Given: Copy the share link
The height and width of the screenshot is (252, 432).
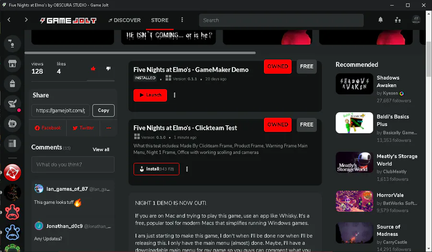Looking at the screenshot, I should 104,110.
